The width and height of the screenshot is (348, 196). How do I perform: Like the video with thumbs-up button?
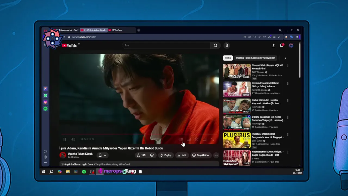[x=141, y=155]
